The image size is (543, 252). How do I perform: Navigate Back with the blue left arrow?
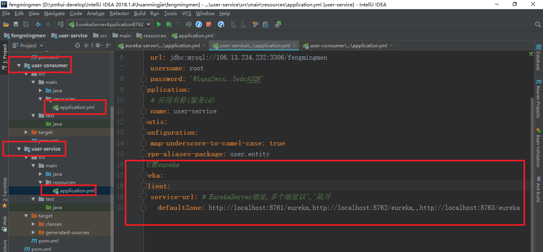38,24
